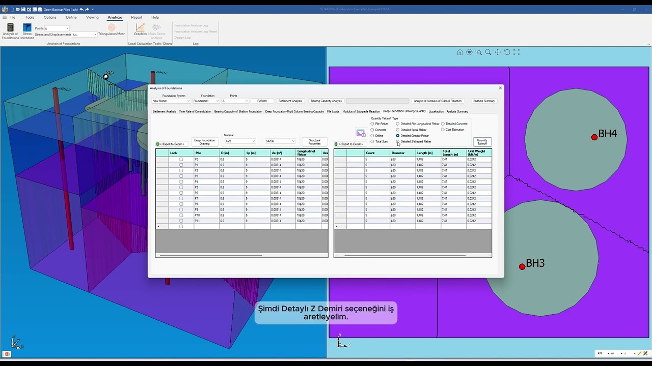The height and width of the screenshot is (366, 652).
Task: Switch to the Pile Loads tab
Action: coord(333,111)
